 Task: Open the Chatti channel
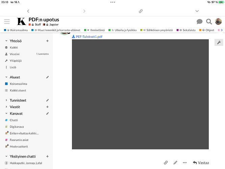click(x=14, y=120)
